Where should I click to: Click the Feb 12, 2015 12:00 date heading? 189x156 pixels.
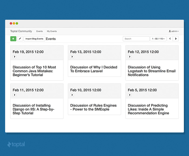(143, 52)
